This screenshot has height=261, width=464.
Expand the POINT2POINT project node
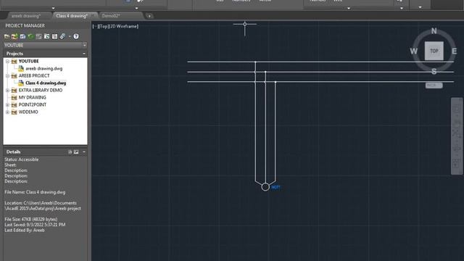7,104
